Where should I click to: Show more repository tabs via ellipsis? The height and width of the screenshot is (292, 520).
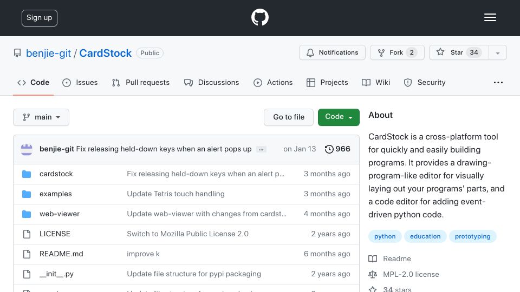tap(498, 82)
